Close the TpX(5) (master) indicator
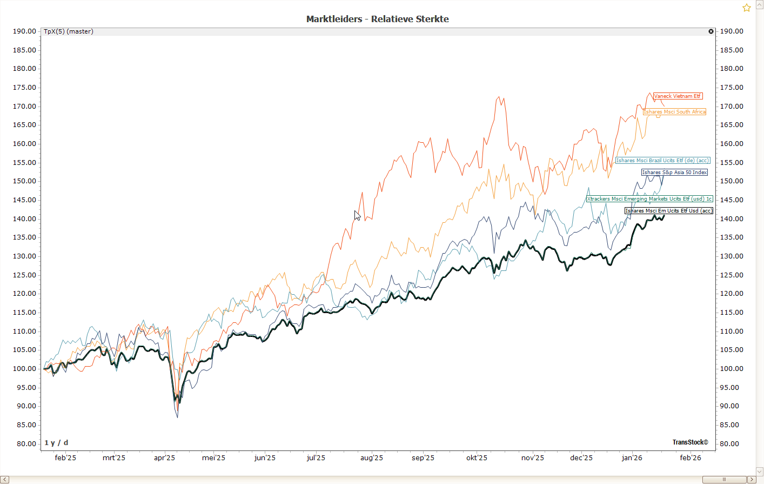The width and height of the screenshot is (764, 484). [711, 31]
